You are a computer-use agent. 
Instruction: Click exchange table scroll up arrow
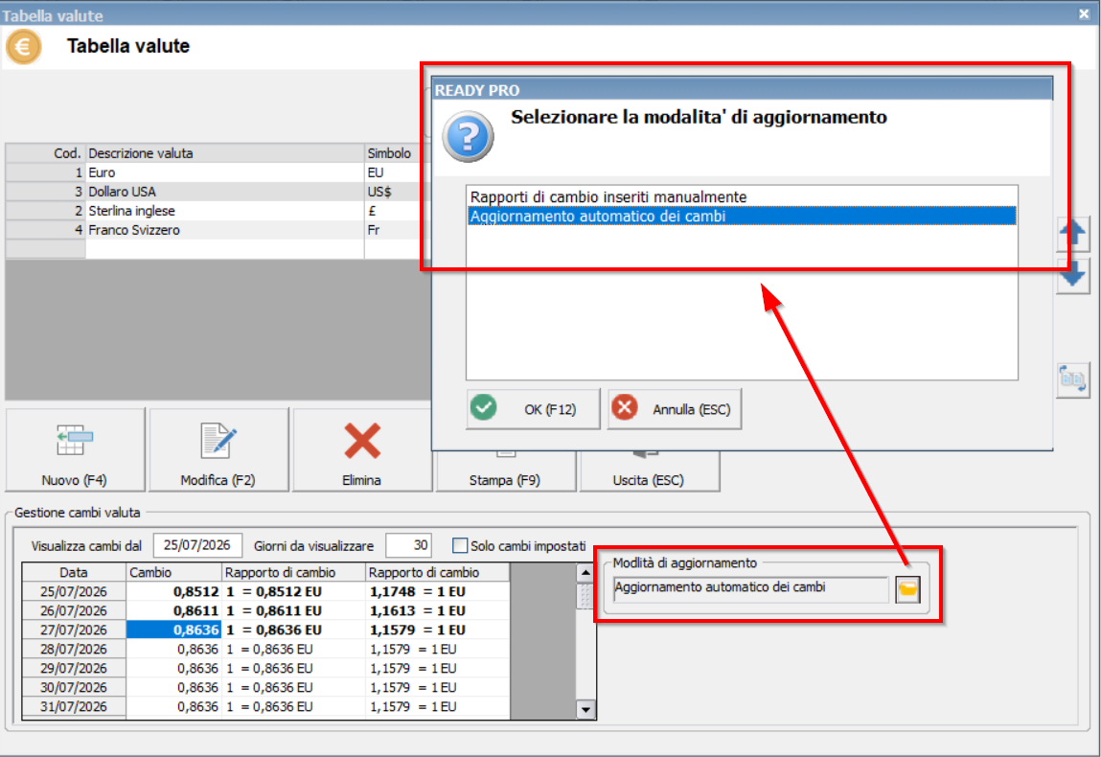tap(585, 573)
